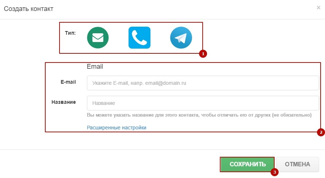Click the Создать контакт dialog title
The image size is (325, 178).
click(28, 9)
